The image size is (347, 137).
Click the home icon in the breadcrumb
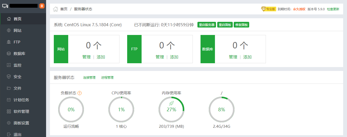tap(55, 9)
